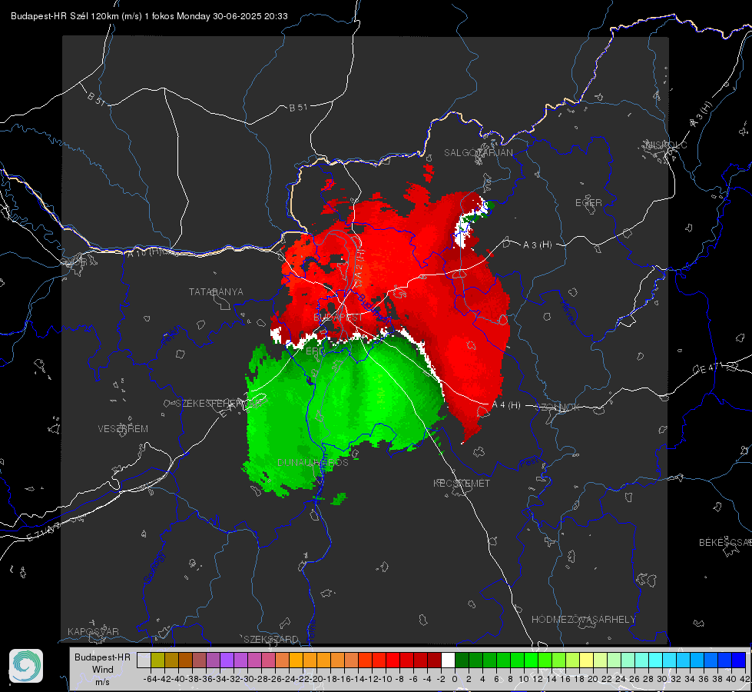752x692 pixels.
Task: Click the SZEKSZÁRD city label
Action: 271,639
